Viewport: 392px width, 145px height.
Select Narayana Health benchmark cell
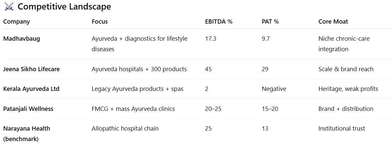pos(27,134)
